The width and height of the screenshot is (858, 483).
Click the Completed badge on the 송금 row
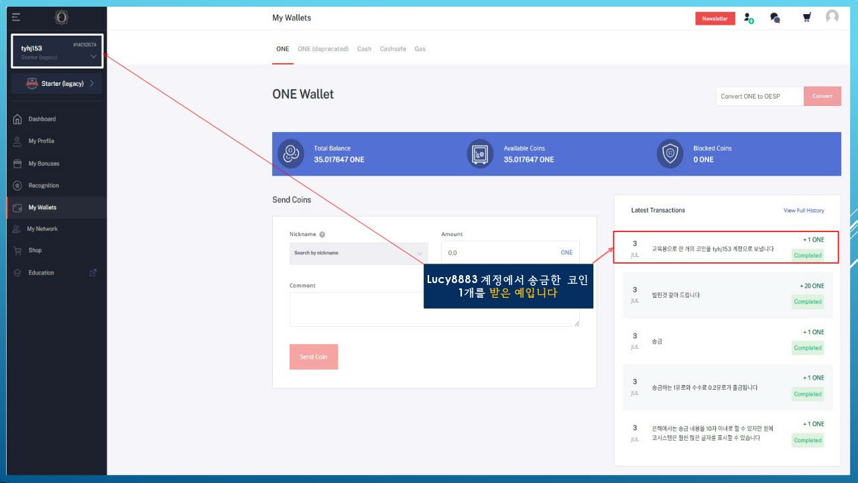(808, 348)
